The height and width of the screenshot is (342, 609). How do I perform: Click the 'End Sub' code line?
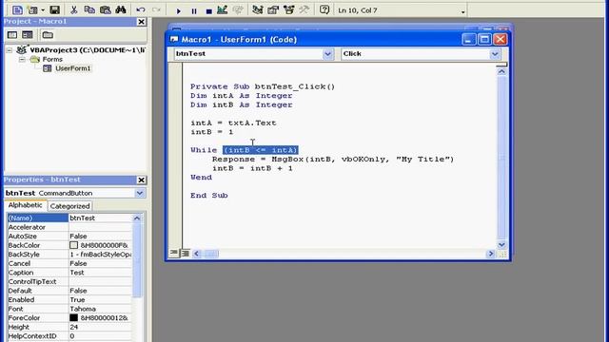click(209, 196)
